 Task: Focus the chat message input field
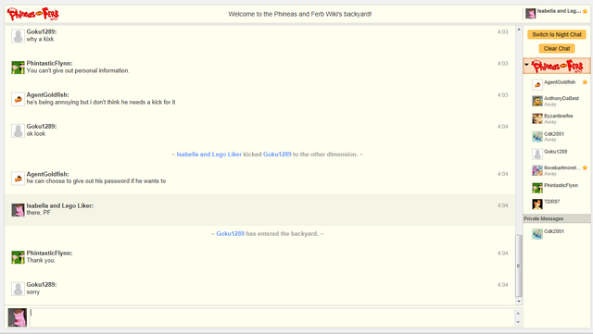271,317
